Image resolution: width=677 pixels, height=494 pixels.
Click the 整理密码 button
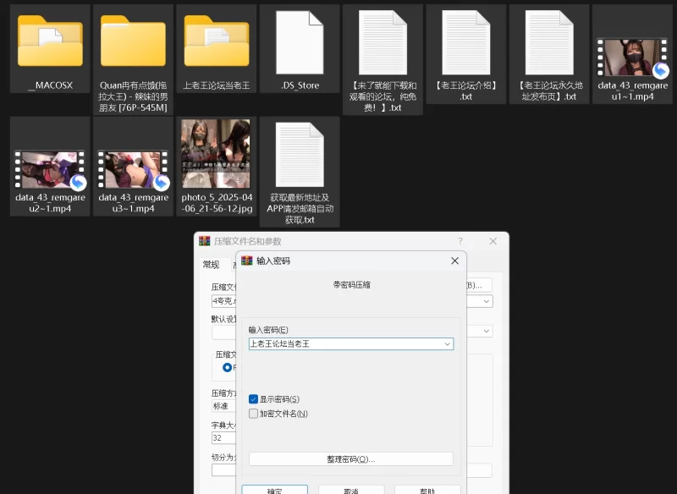click(350, 458)
